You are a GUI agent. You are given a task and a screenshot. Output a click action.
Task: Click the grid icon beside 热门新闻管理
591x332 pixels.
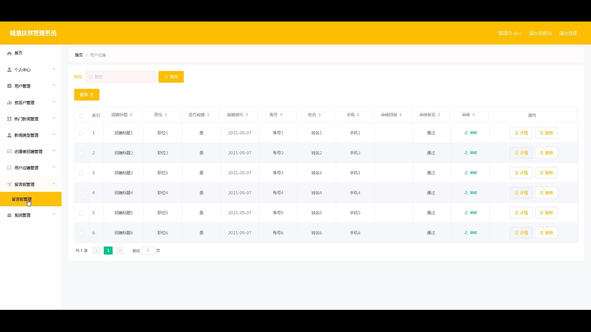tap(9, 119)
